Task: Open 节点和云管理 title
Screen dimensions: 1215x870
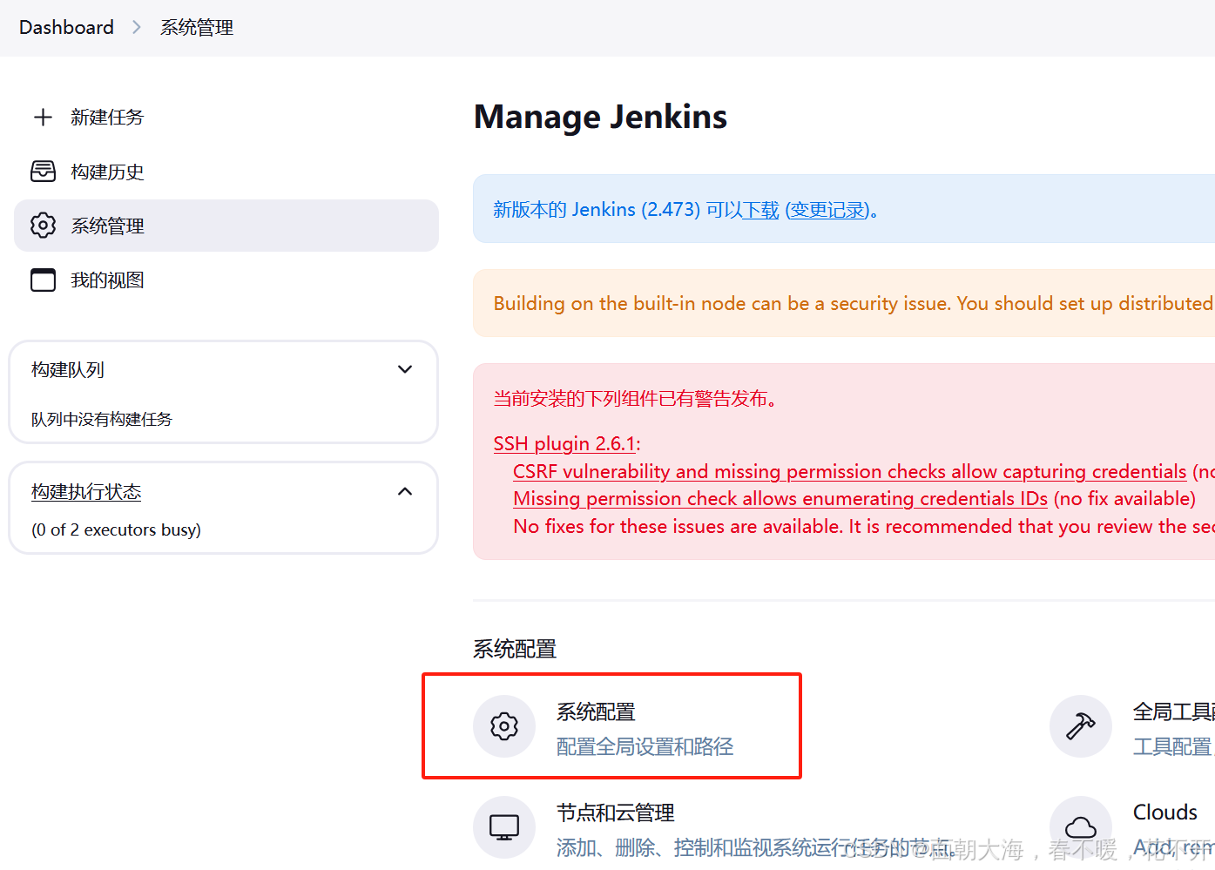Action: [x=616, y=813]
